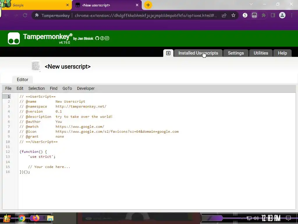
Task: Bookmark this page with the star icon
Action: coord(233,15)
